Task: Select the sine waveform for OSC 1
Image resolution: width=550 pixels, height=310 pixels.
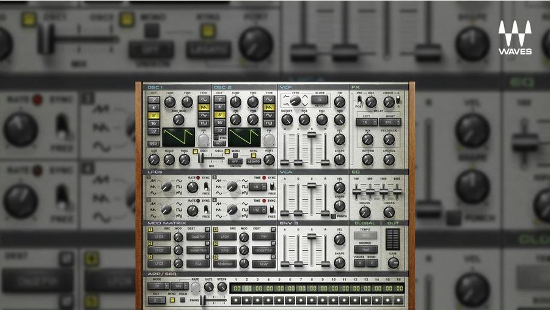Action: 204,100
